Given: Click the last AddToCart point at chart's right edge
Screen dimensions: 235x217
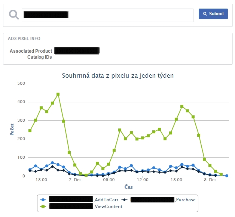Looking at the screenshot, I should [x=227, y=176].
